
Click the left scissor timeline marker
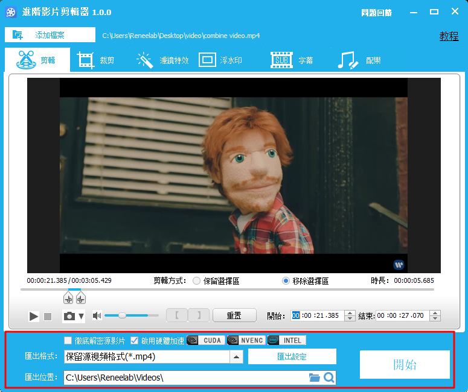click(x=68, y=298)
